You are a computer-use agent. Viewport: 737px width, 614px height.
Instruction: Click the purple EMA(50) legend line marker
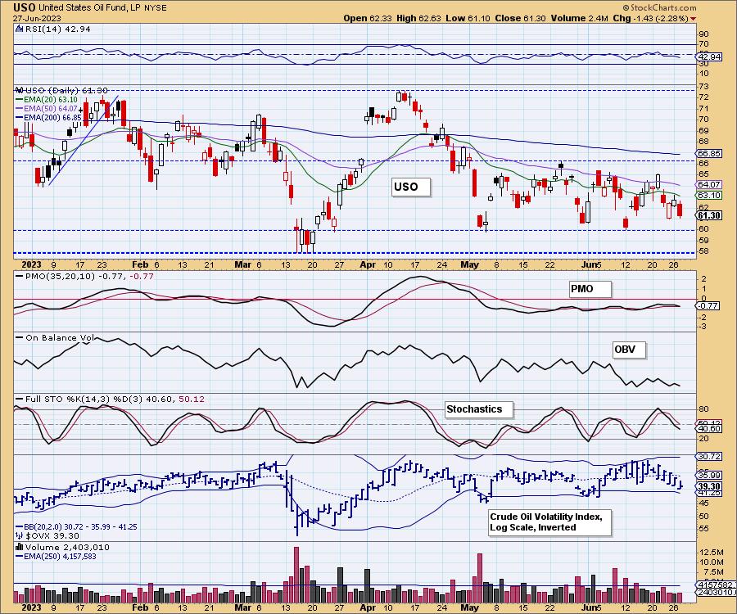point(20,109)
